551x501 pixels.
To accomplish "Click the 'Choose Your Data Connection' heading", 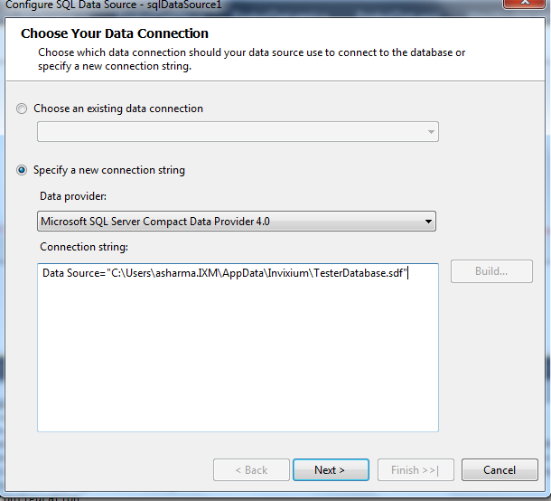I will coord(114,34).
